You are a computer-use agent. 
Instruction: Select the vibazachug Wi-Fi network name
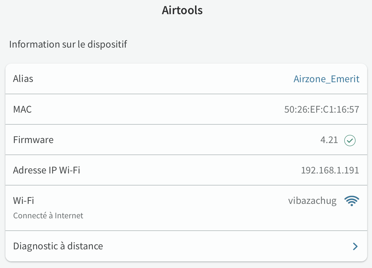[312, 201]
